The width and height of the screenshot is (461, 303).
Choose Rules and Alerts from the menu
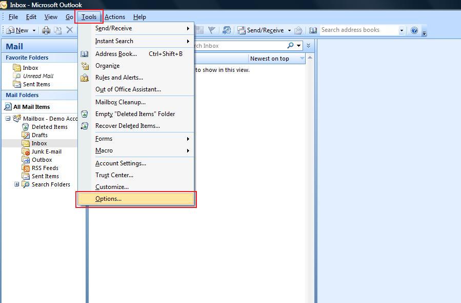pyautogui.click(x=119, y=78)
